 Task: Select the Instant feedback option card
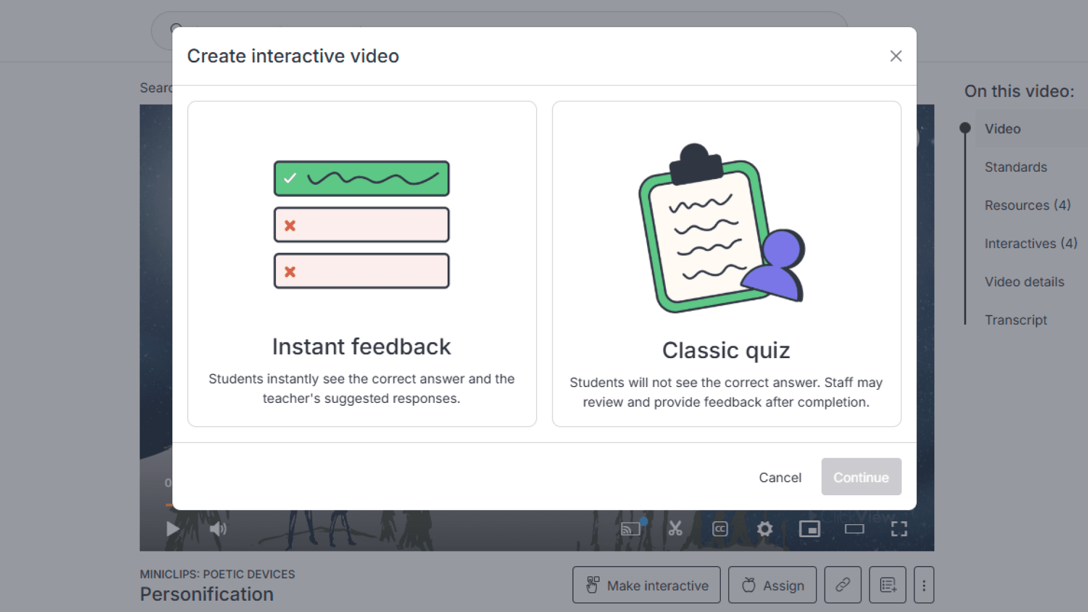click(x=362, y=264)
